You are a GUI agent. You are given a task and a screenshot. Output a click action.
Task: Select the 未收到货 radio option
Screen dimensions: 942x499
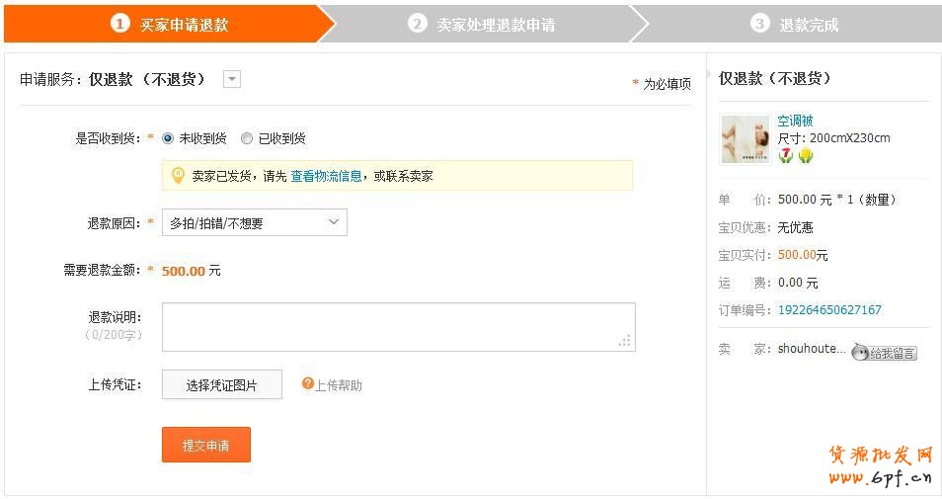point(168,138)
